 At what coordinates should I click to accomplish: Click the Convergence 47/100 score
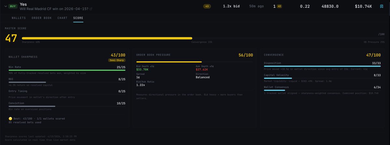coord(373,55)
